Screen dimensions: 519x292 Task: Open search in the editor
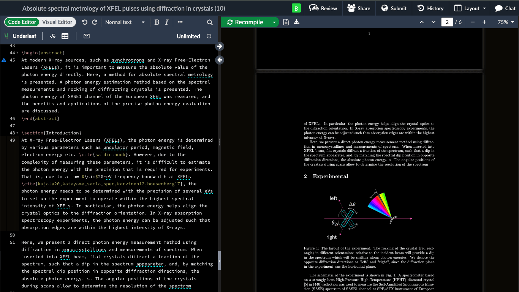click(210, 22)
